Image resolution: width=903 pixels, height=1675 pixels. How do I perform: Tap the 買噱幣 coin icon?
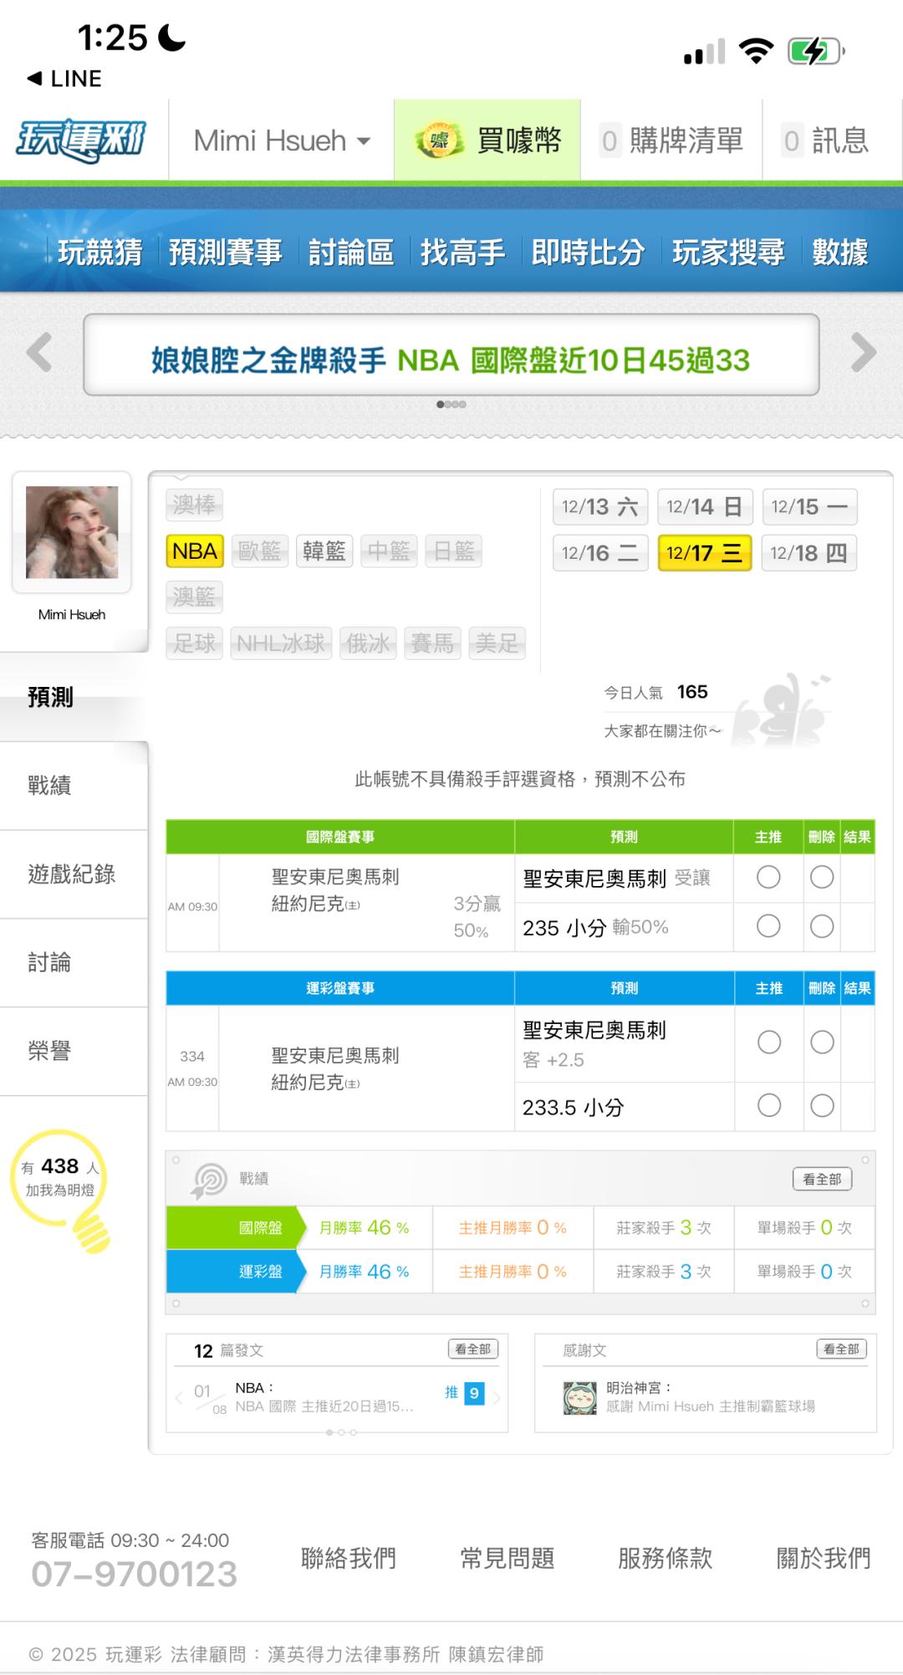tap(439, 141)
